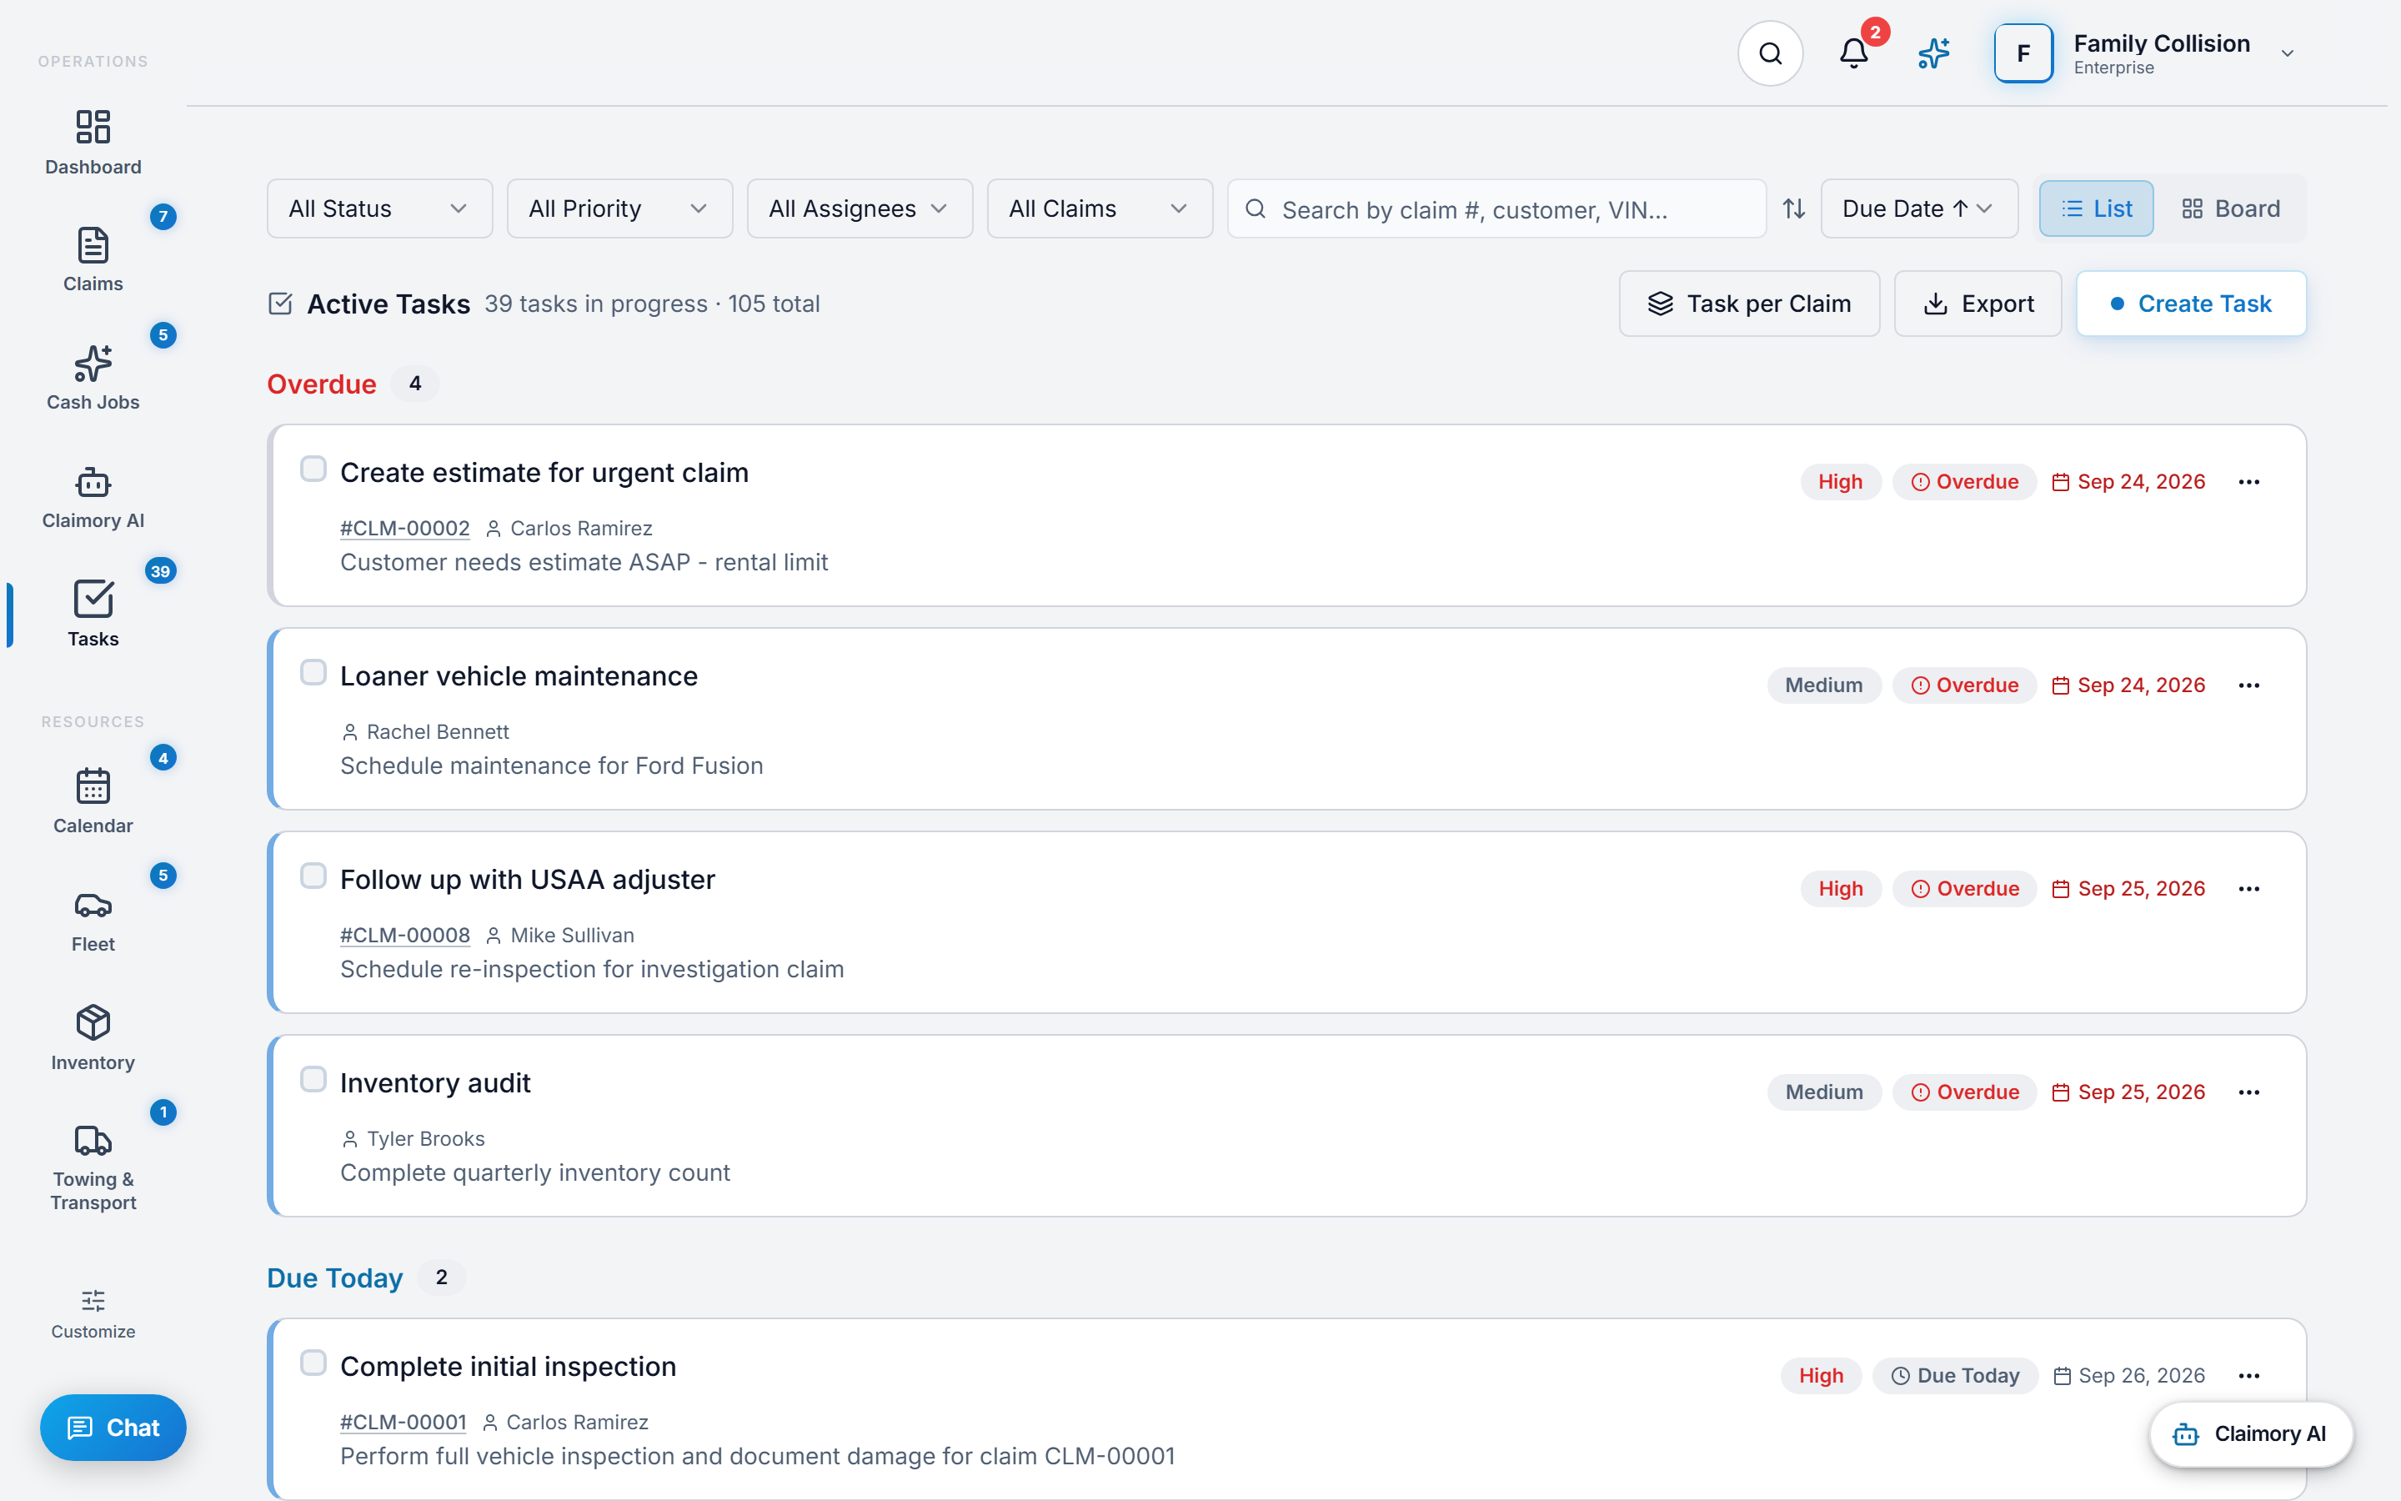The width and height of the screenshot is (2401, 1501).
Task: Open Claims in the sidebar
Action: coord(93,260)
